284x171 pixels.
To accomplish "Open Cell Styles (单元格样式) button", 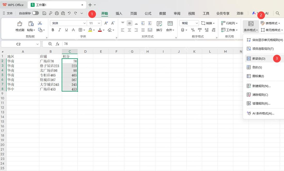I will click(x=272, y=30).
